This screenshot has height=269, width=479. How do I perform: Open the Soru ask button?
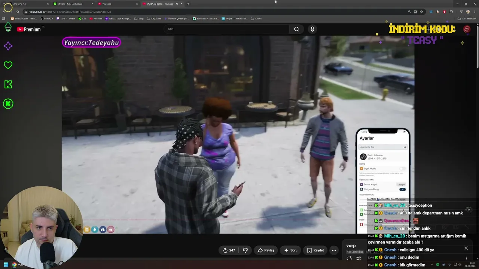[x=290, y=250]
